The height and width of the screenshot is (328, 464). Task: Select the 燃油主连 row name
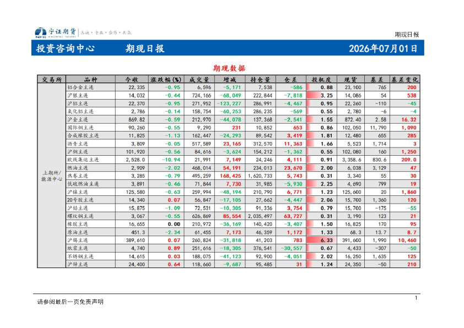(x=78, y=168)
